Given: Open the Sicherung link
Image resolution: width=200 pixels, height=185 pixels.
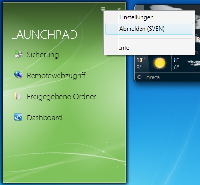Looking at the screenshot, I should [43, 55].
